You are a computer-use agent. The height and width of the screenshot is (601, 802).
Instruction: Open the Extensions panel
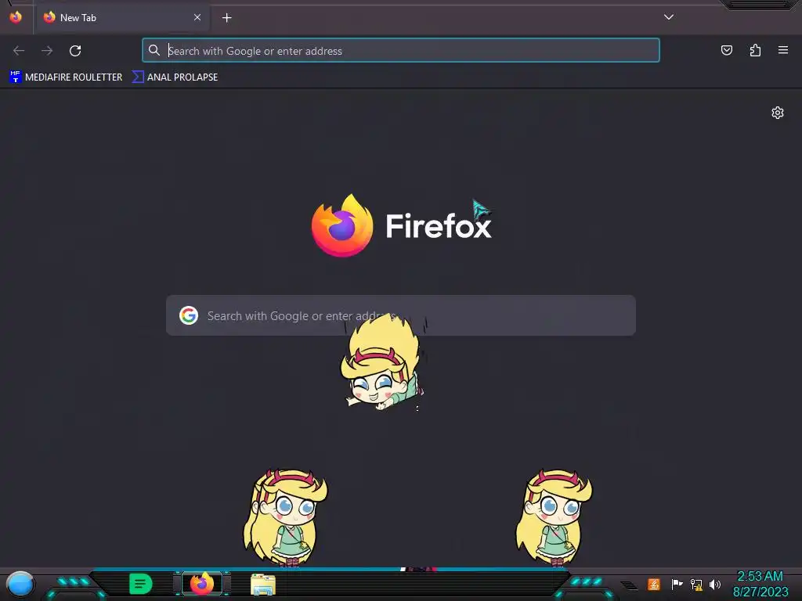coord(755,50)
